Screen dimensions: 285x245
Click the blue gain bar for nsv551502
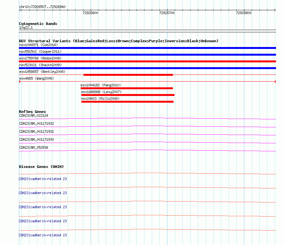[x=147, y=55]
